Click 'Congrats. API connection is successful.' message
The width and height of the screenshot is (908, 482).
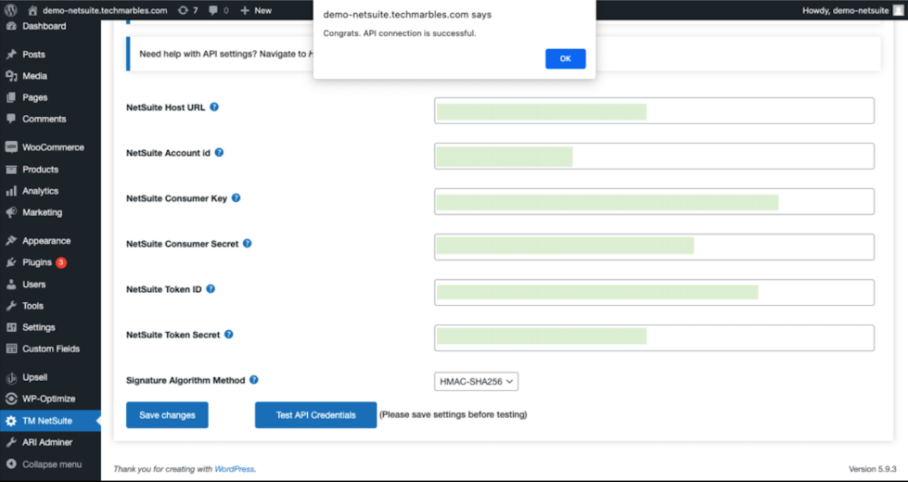pos(400,33)
